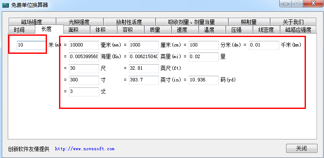Click the 里 field showing 0.02
This screenshot has height=158, width=324.
204,57
